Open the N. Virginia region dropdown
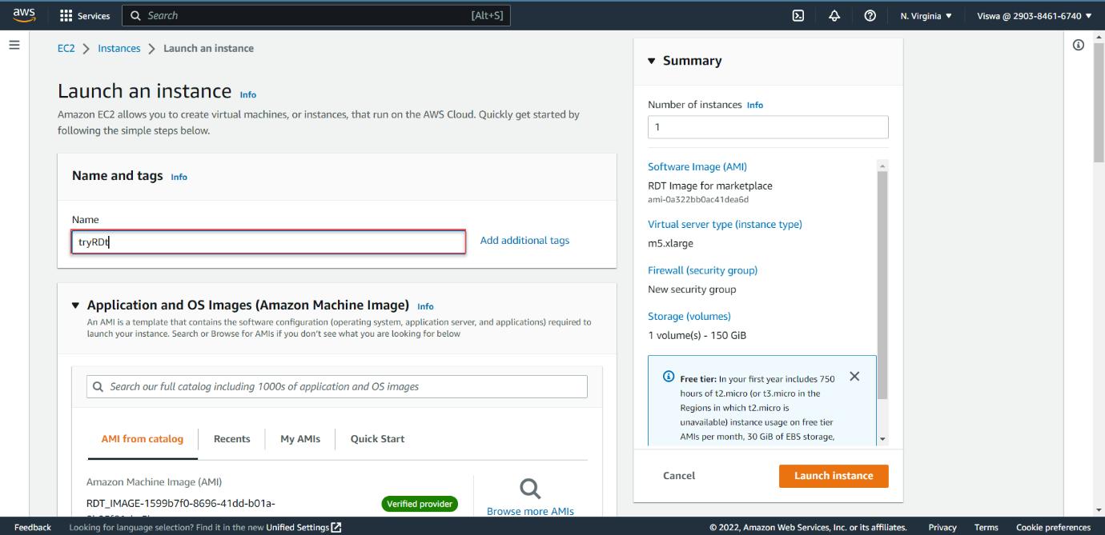Screen dimensions: 1105x535 pos(926,16)
